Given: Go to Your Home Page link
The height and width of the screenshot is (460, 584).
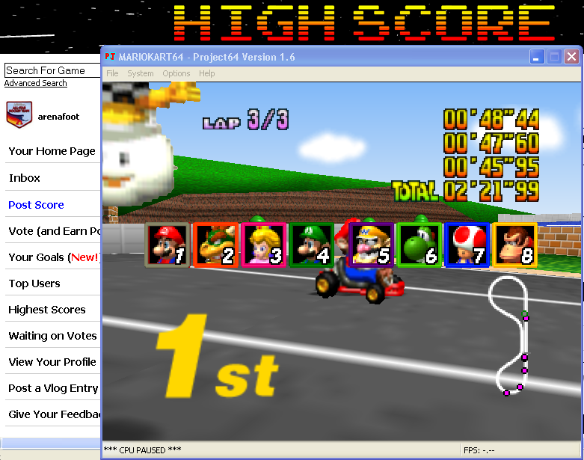Looking at the screenshot, I should [52, 151].
